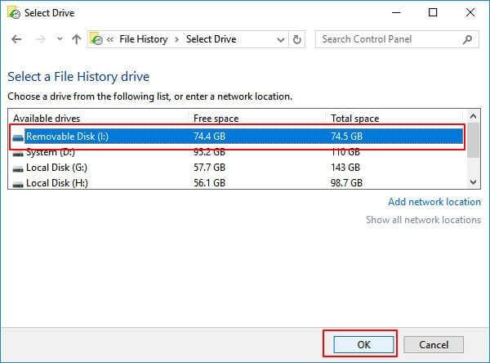Screen dimensions: 490x363
Task: Click the Show all network locations link
Action: click(423, 220)
